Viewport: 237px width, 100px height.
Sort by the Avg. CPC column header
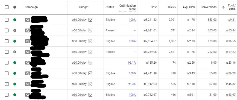click(x=189, y=7)
